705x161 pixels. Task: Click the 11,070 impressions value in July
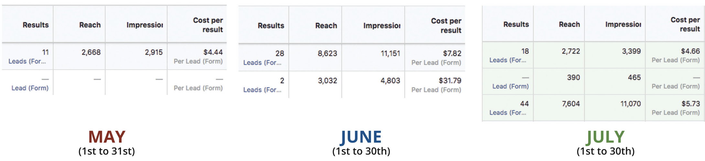pos(630,104)
